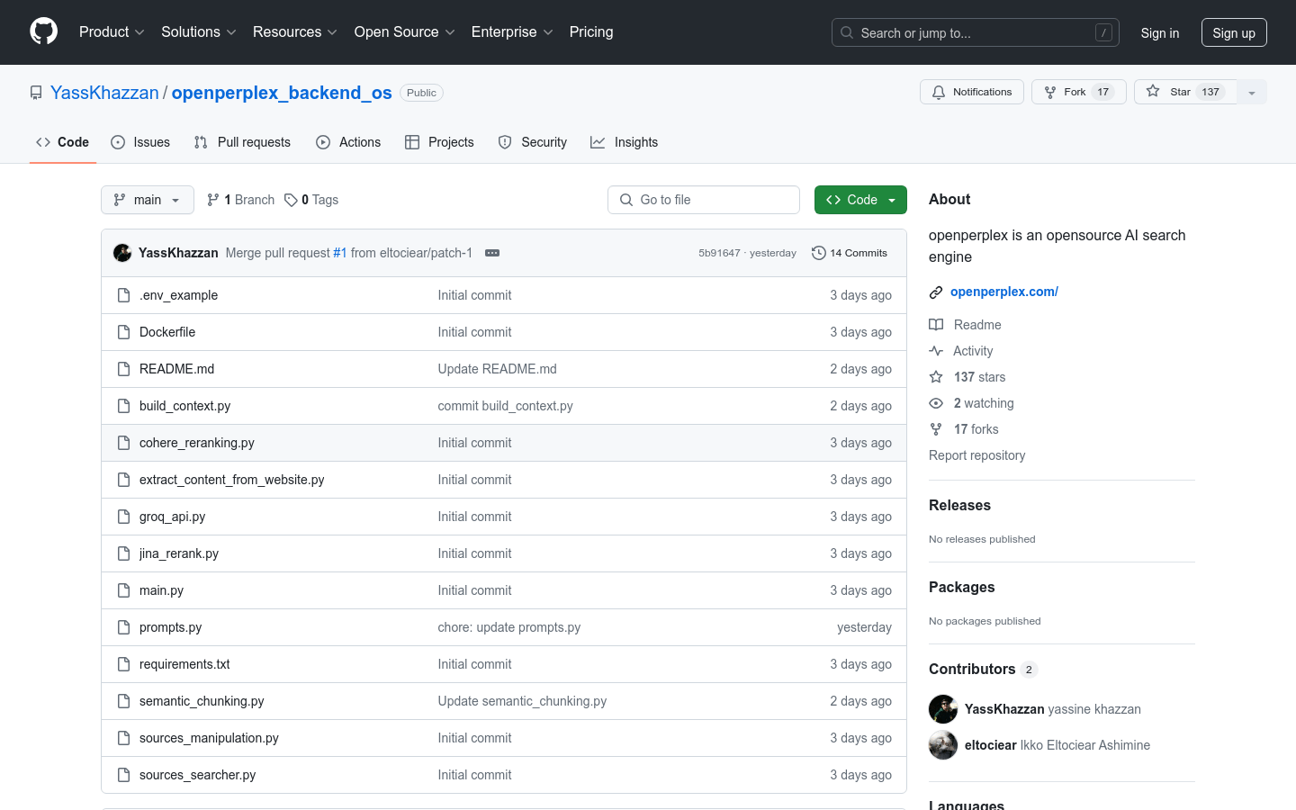Open extract_content_from_website.py file

point(232,480)
